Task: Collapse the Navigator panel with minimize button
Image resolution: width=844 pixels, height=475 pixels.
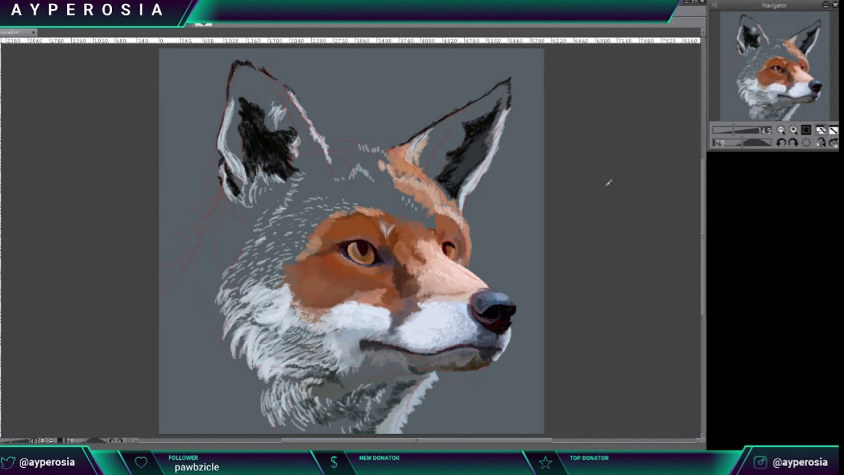Action: coord(826,5)
